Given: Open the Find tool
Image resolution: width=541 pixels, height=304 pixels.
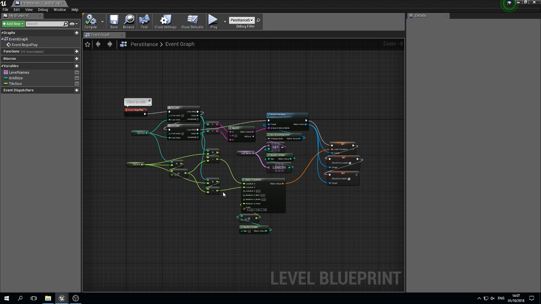Looking at the screenshot, I should [144, 20].
